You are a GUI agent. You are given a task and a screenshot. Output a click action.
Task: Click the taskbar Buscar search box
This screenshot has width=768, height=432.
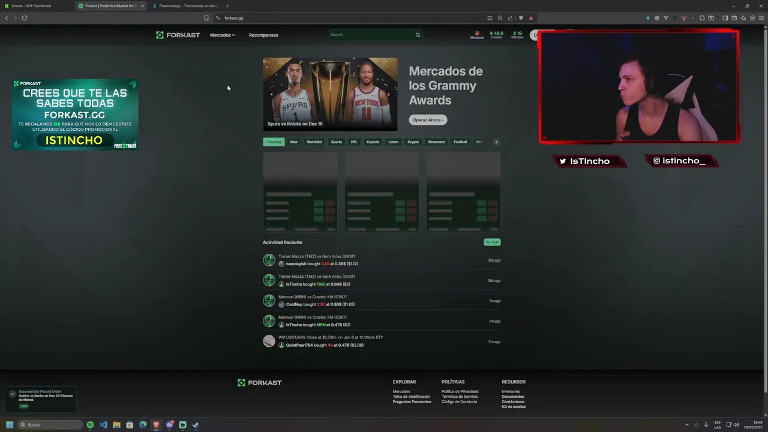coord(50,425)
